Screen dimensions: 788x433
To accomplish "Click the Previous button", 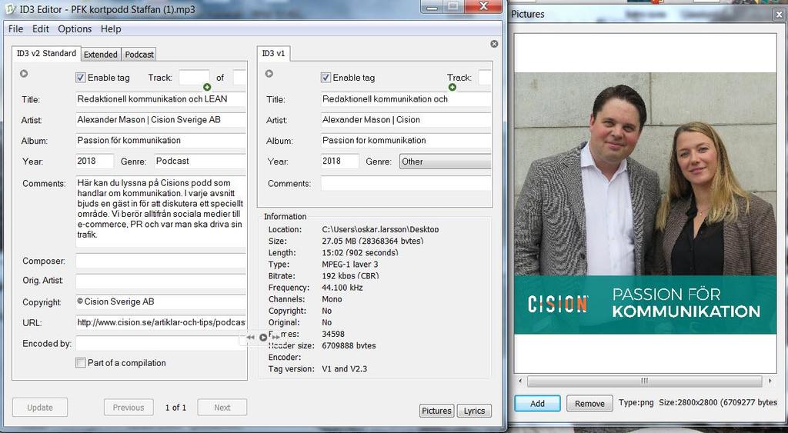I will point(129,408).
